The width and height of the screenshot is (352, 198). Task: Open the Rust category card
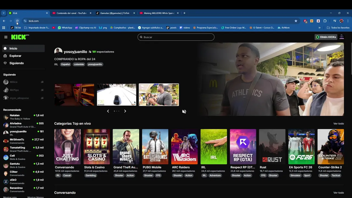pyautogui.click(x=272, y=147)
